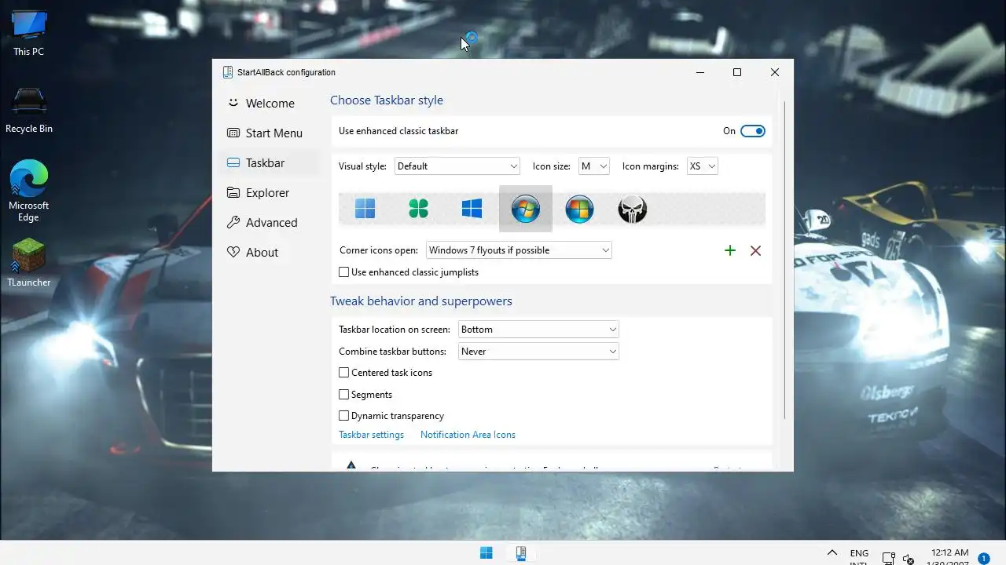Maximize the StartAllBack configuration window
Viewport: 1006px width, 565px height.
tap(737, 72)
